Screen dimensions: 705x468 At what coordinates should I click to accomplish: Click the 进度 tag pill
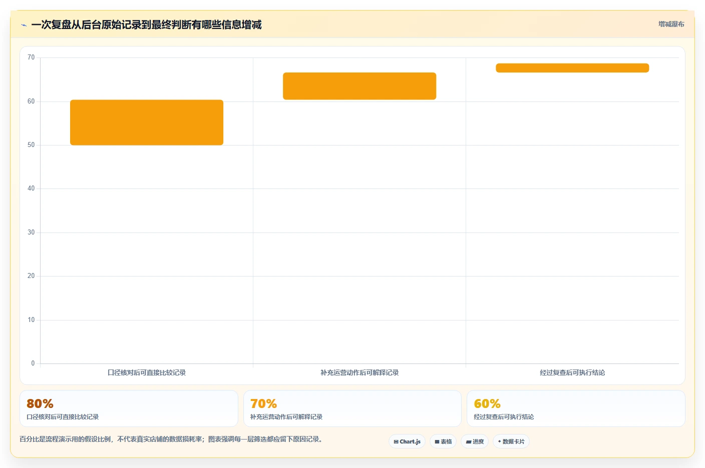tap(475, 441)
